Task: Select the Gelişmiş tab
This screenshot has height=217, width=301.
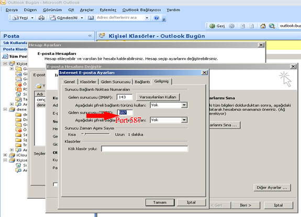Action: pos(161,81)
